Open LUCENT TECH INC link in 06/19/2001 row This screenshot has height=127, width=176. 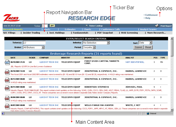[49, 62]
